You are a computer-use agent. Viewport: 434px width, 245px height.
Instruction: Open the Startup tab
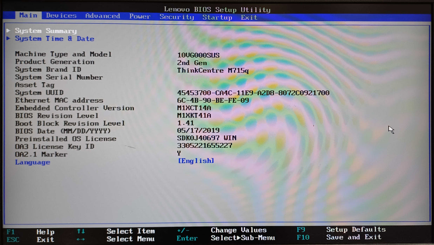coord(217,17)
